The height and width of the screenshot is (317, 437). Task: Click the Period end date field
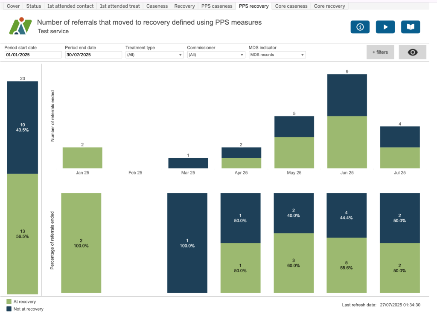(93, 55)
